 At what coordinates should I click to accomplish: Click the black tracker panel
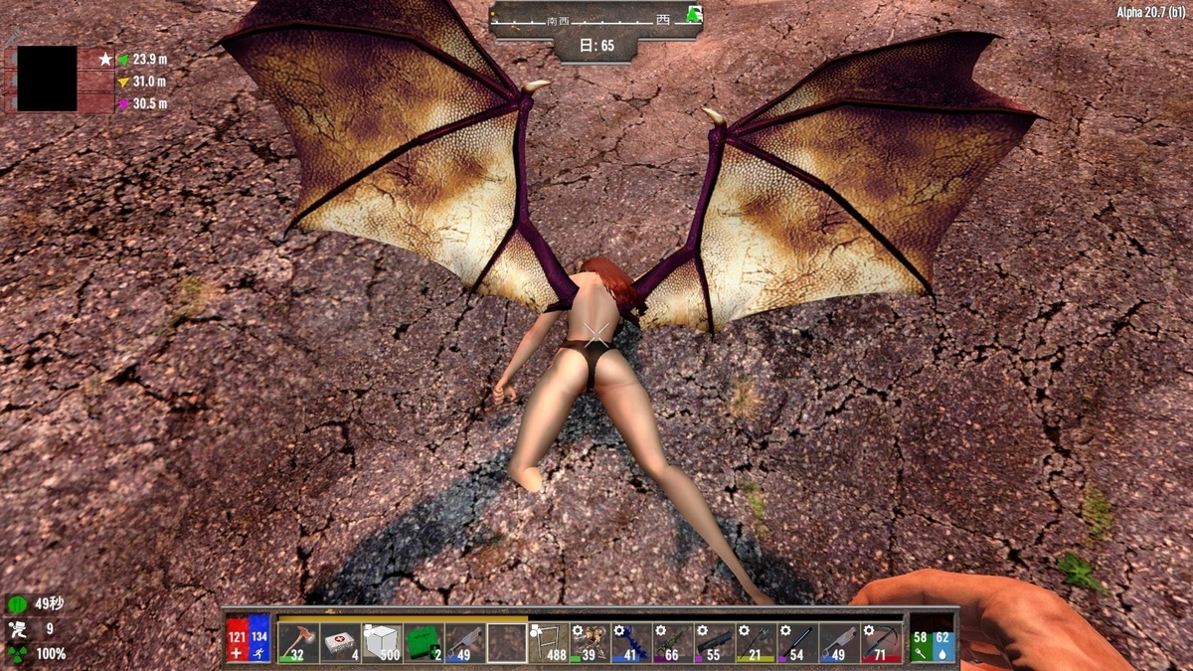tap(47, 79)
